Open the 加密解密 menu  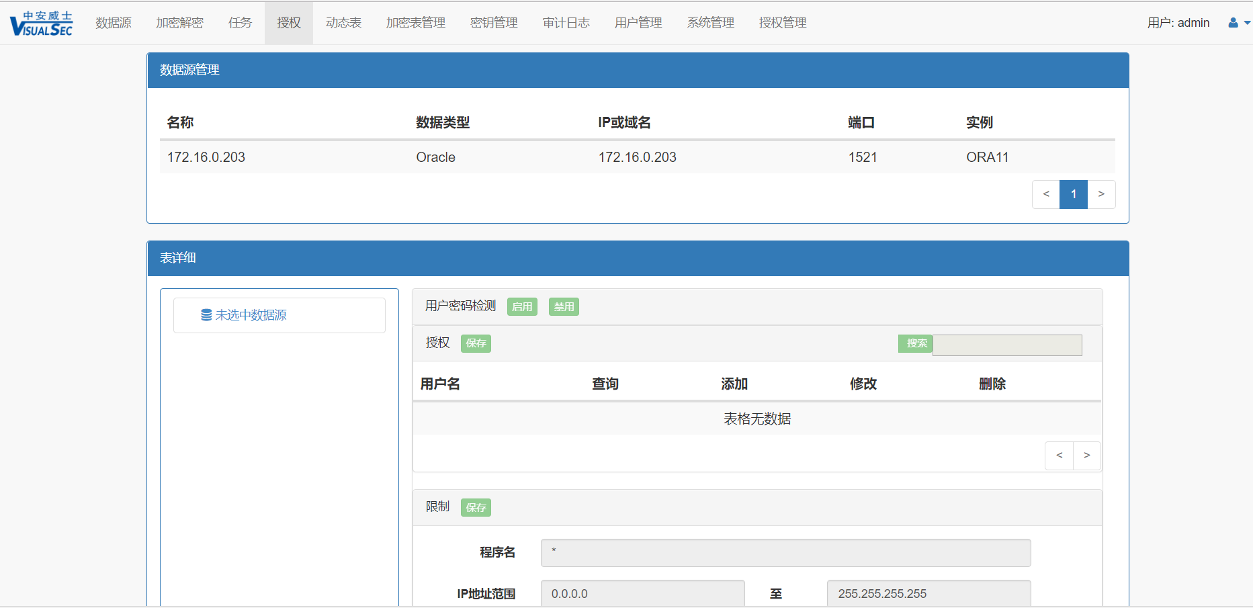click(x=179, y=23)
